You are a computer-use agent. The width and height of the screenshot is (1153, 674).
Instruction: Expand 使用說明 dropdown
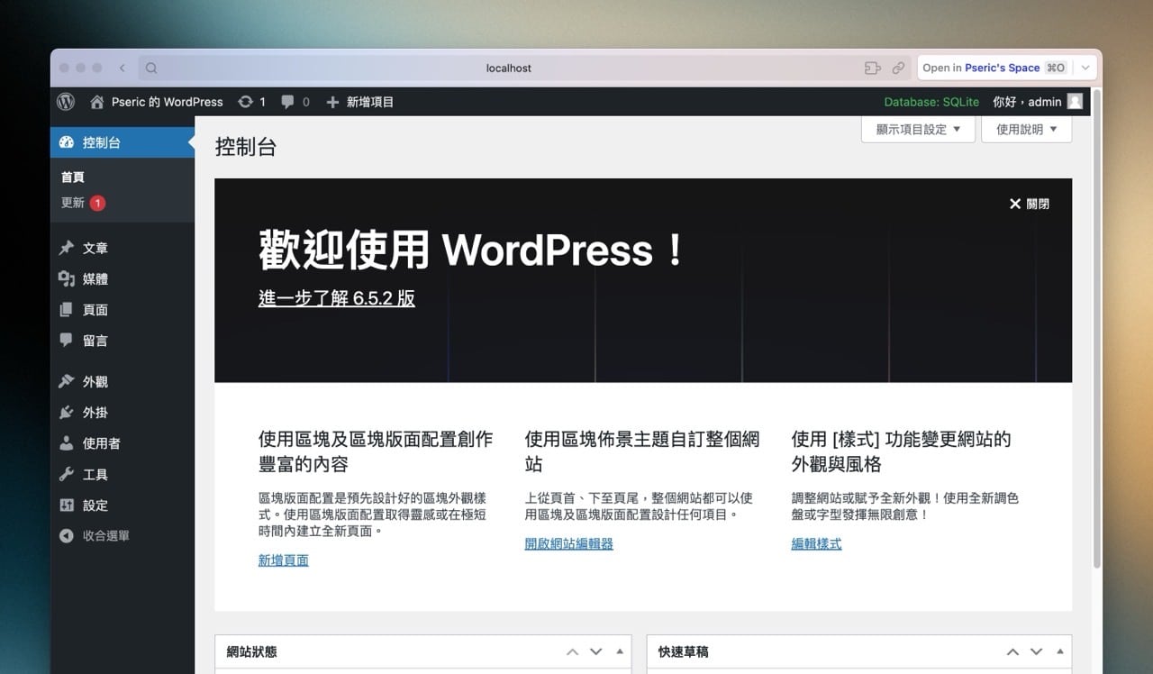[1027, 129]
